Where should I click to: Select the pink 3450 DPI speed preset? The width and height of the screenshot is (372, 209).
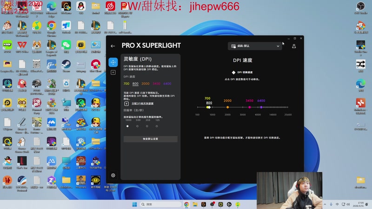pyautogui.click(x=156, y=84)
